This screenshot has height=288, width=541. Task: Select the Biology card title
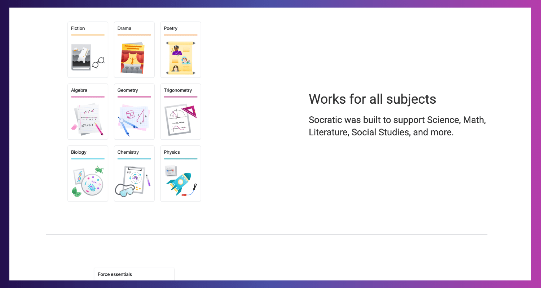click(79, 152)
